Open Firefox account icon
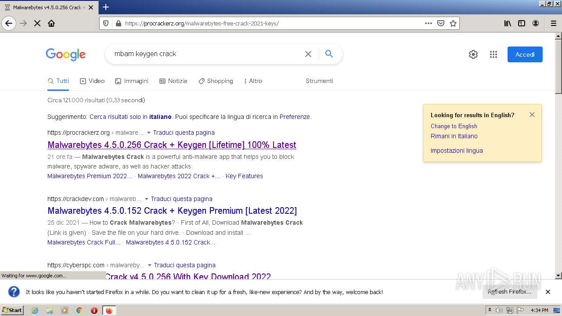The image size is (562, 316). (536, 23)
